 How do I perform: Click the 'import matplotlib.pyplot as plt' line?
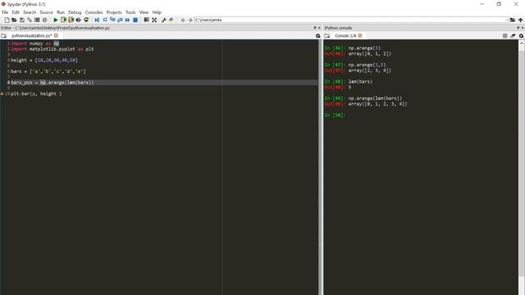[52, 49]
